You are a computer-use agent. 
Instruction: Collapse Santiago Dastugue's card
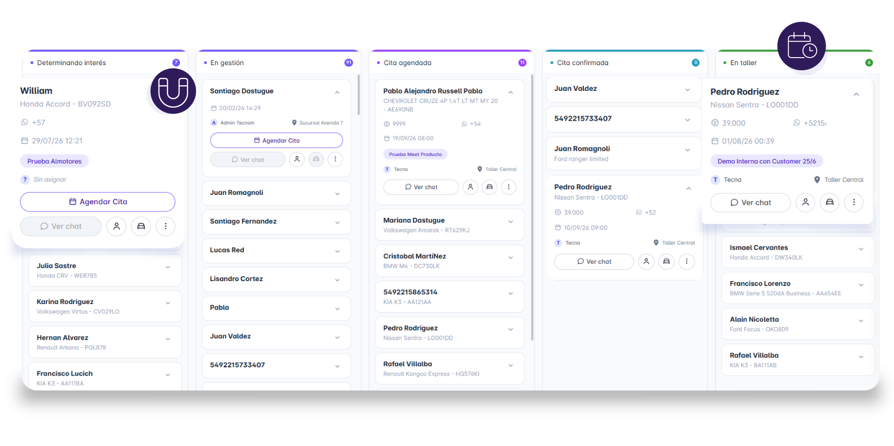pyautogui.click(x=337, y=92)
